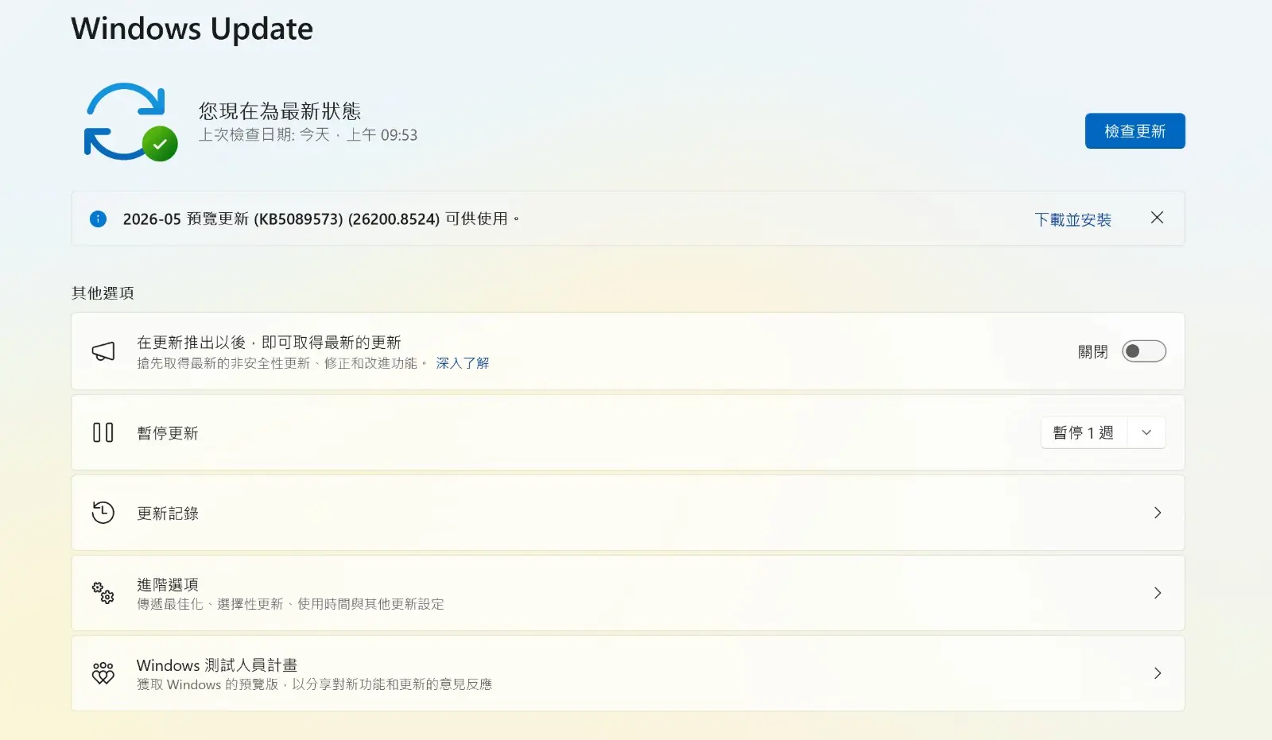Viewport: 1272px width, 740px height.
Task: Click the history clock icon for 更新記錄
Action: (x=103, y=513)
